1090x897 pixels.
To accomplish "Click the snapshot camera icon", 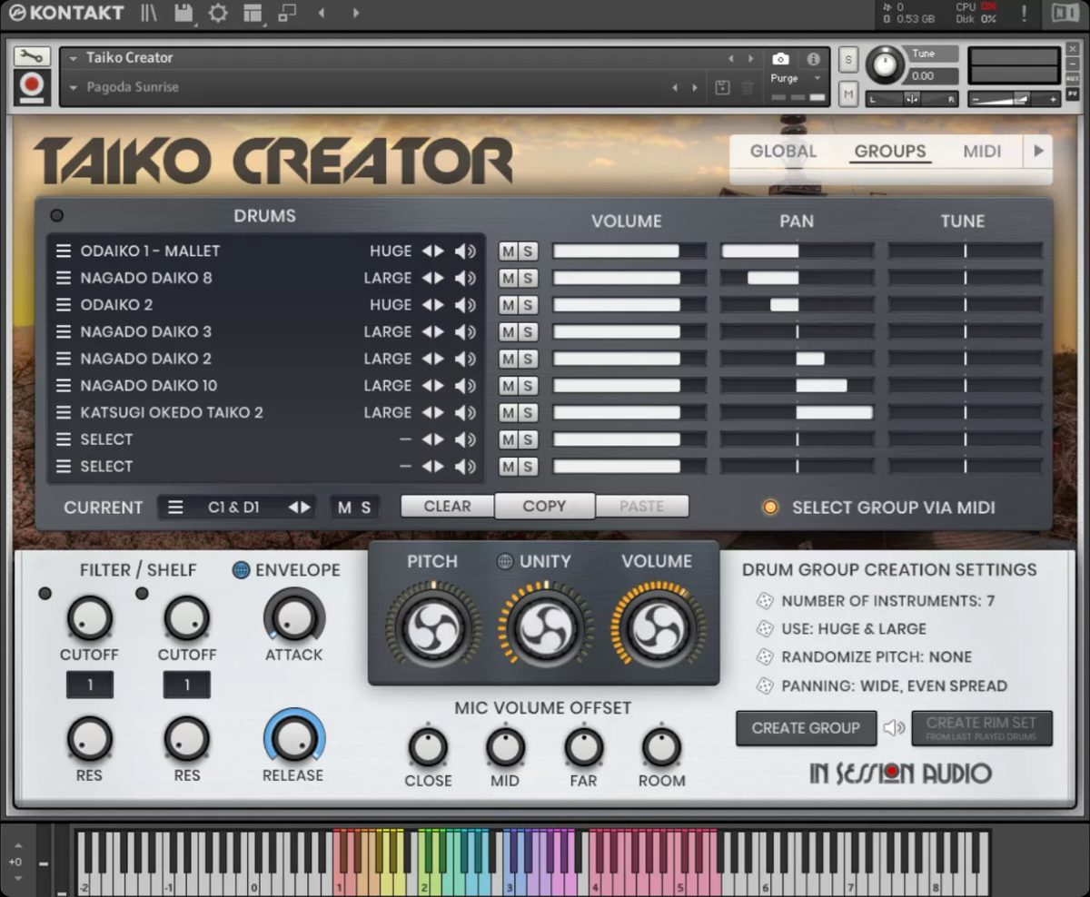I will pos(780,59).
